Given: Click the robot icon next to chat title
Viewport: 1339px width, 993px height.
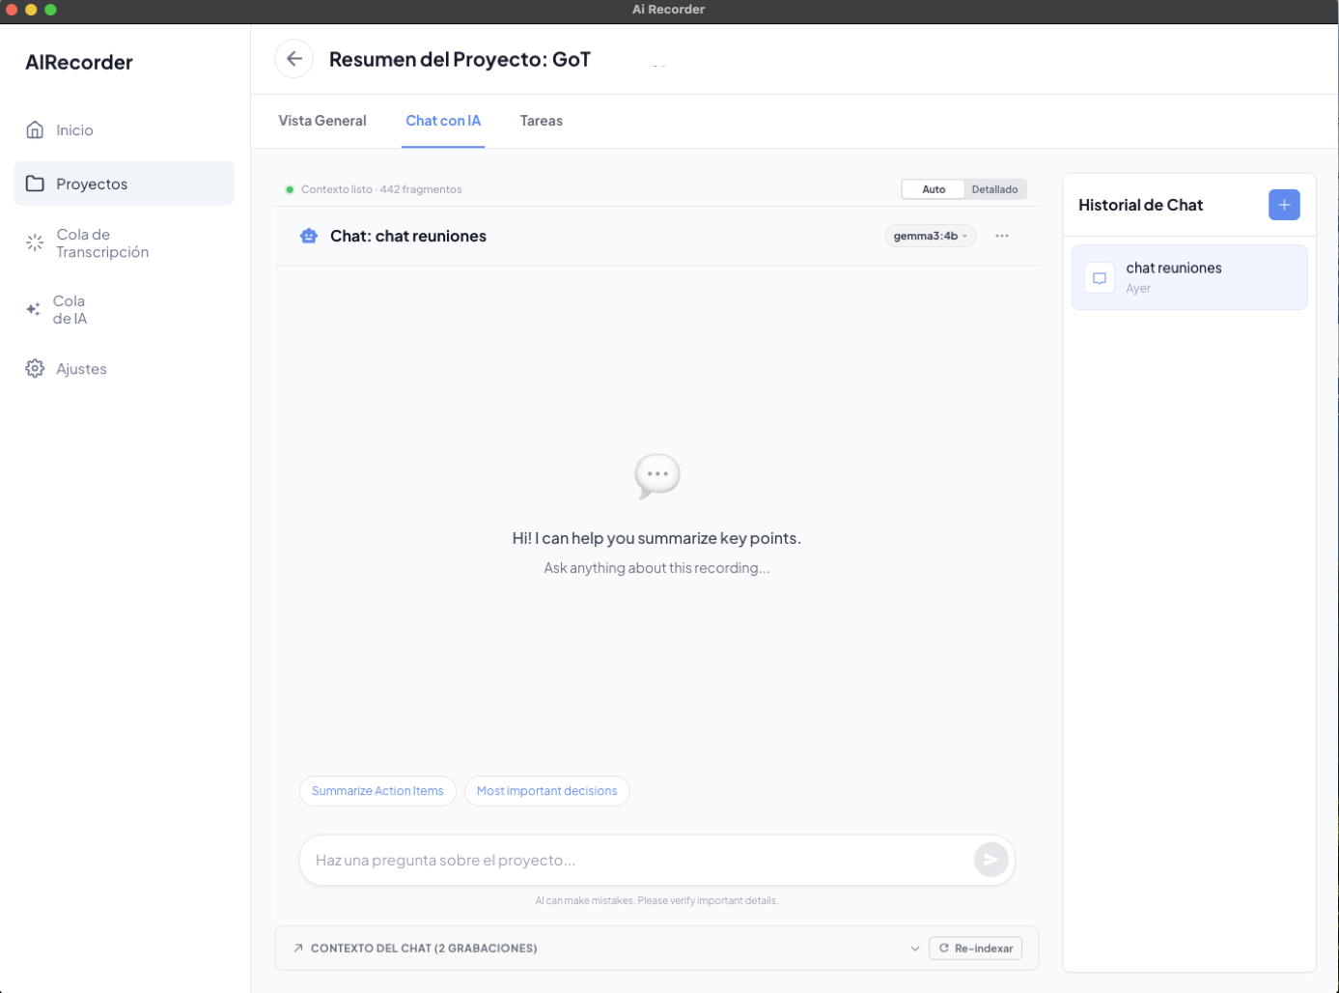Looking at the screenshot, I should coord(309,236).
